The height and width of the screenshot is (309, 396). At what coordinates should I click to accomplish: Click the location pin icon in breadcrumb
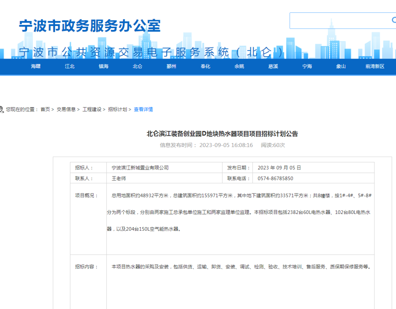tap(1, 110)
